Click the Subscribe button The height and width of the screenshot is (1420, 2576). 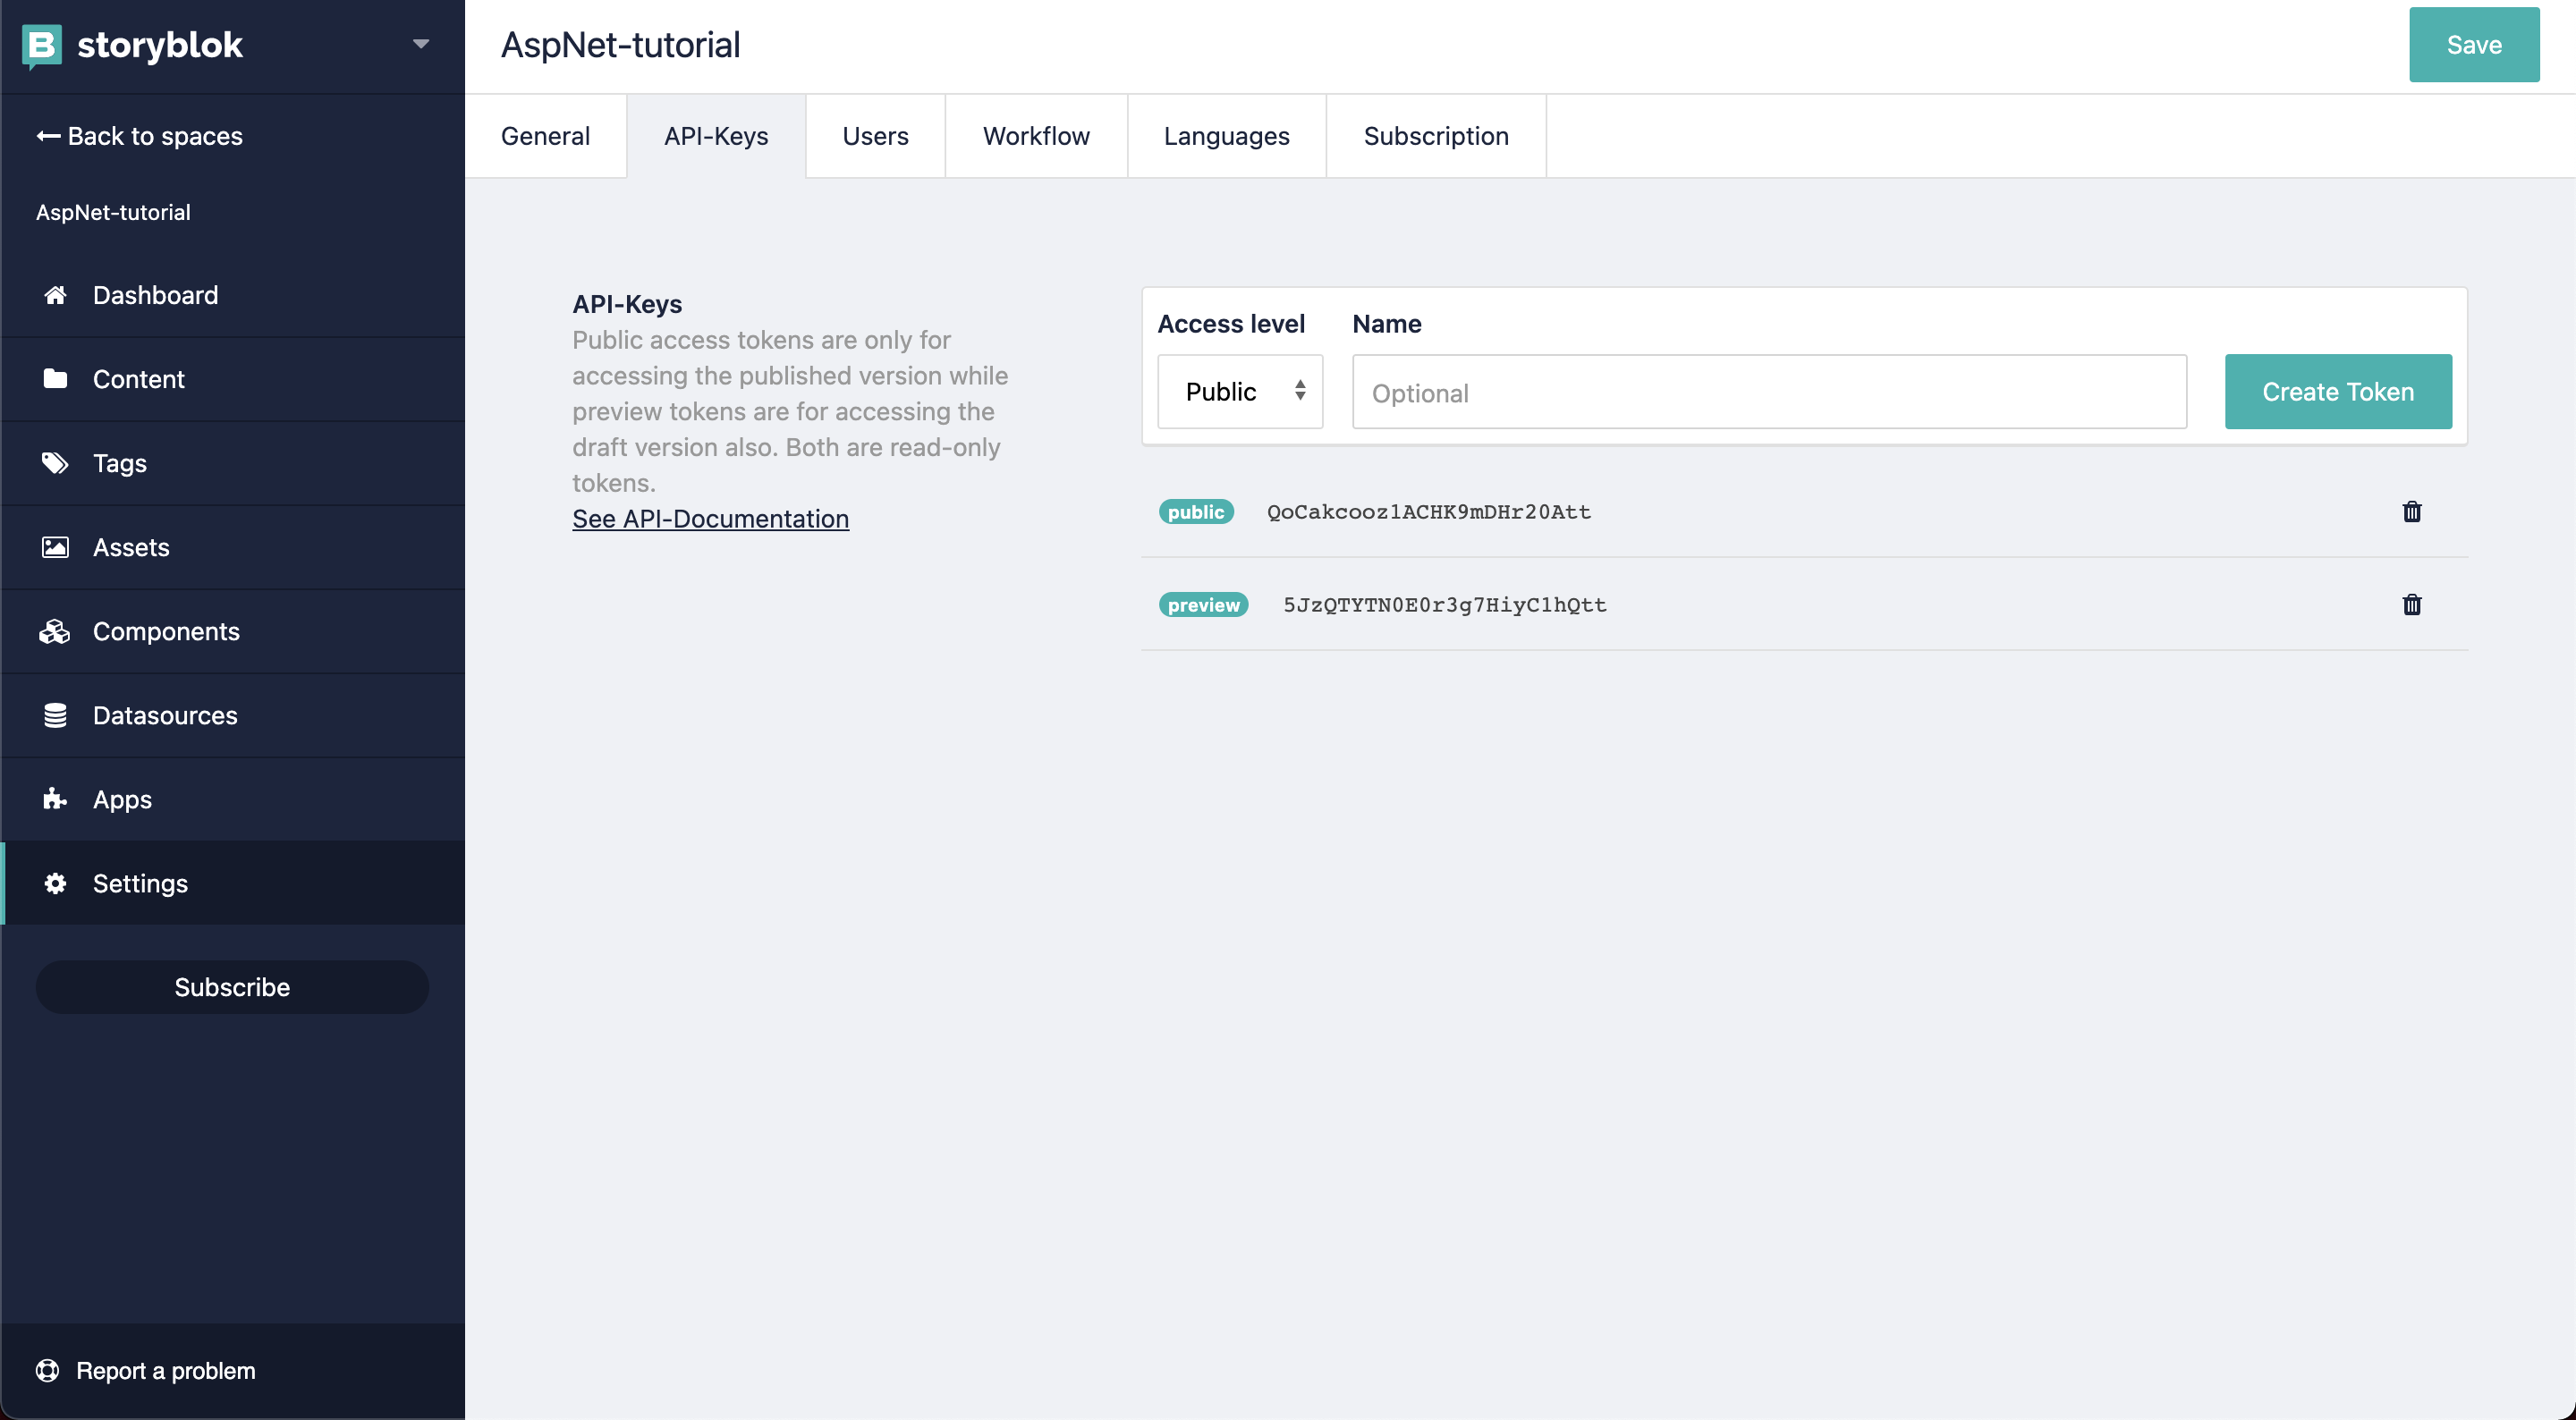click(232, 987)
